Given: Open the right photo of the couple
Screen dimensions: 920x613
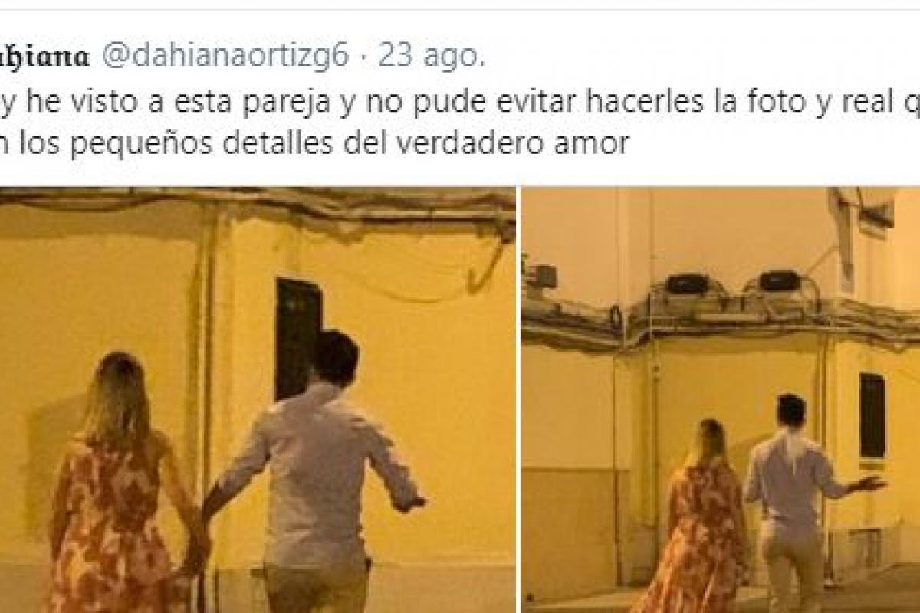Looking at the screenshot, I should tap(721, 400).
